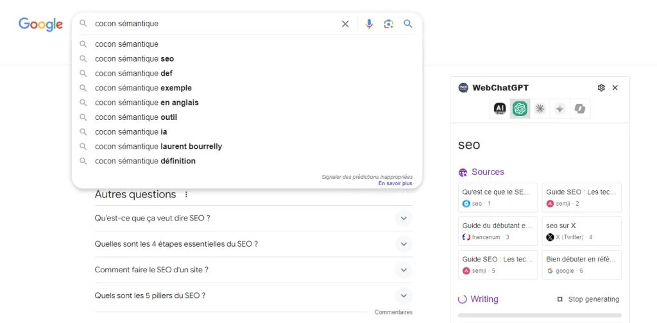
Task: Click the 'seo' query heading in WebChatGPT
Action: click(x=469, y=145)
